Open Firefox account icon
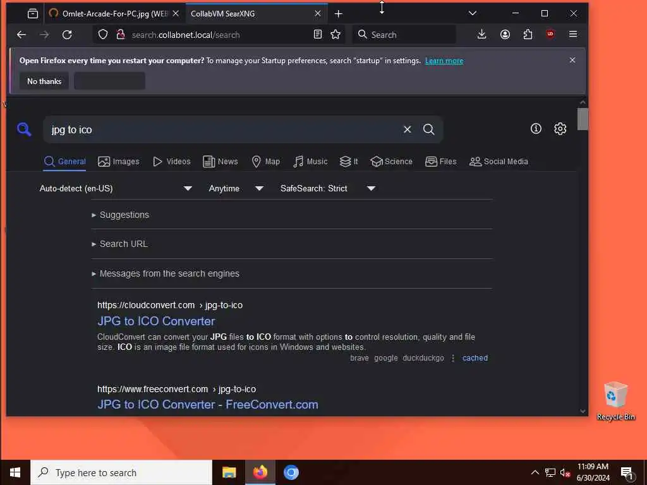 [x=505, y=34]
